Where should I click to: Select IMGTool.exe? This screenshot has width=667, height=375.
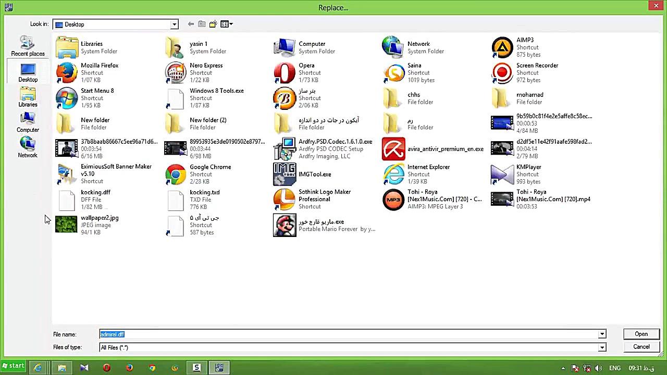[303, 174]
